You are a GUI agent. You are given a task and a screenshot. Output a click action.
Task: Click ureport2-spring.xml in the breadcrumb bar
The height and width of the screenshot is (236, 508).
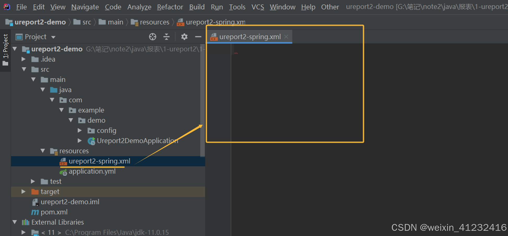(x=211, y=22)
